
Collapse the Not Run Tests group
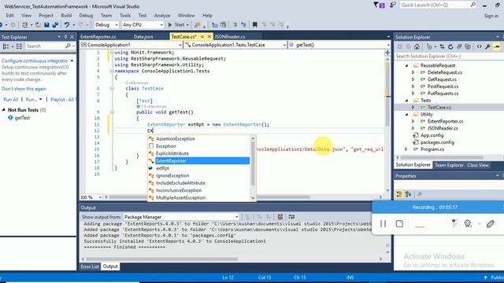point(3,110)
